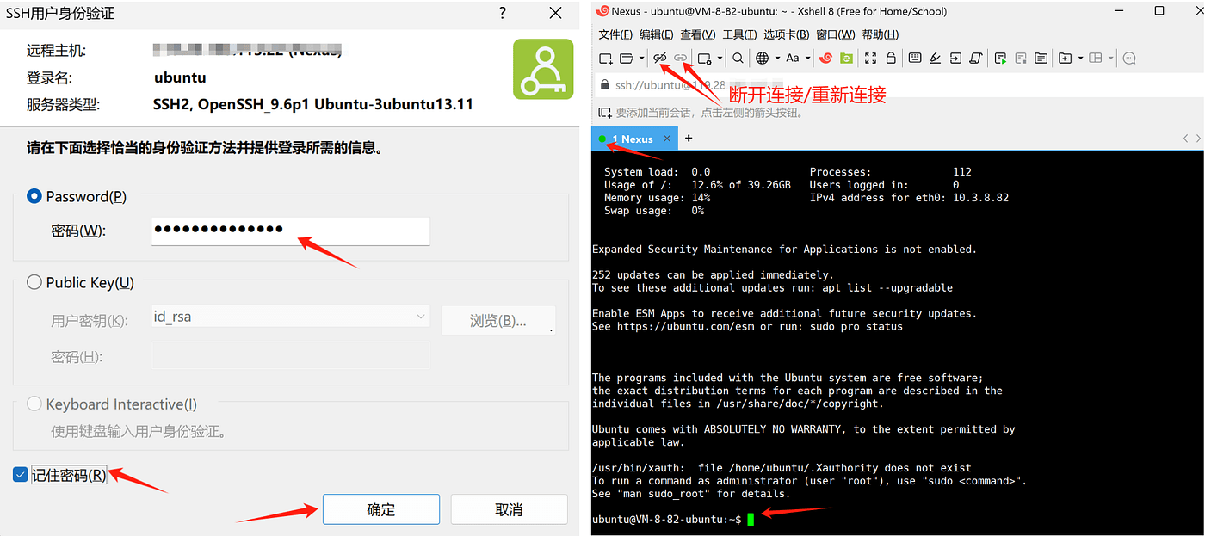The height and width of the screenshot is (536, 1205).
Task: Click the Disconnect broken-link icon
Action: [x=660, y=59]
